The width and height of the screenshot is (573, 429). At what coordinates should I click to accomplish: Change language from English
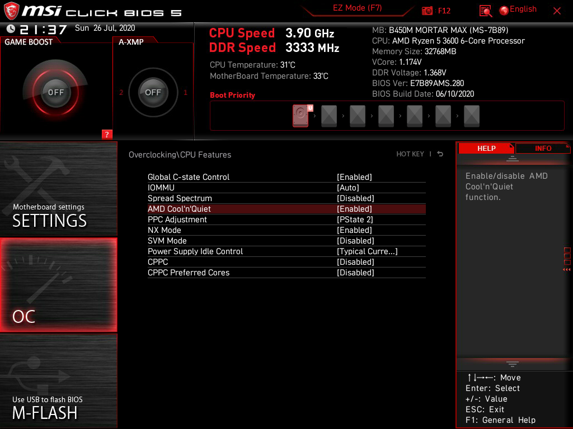[523, 9]
